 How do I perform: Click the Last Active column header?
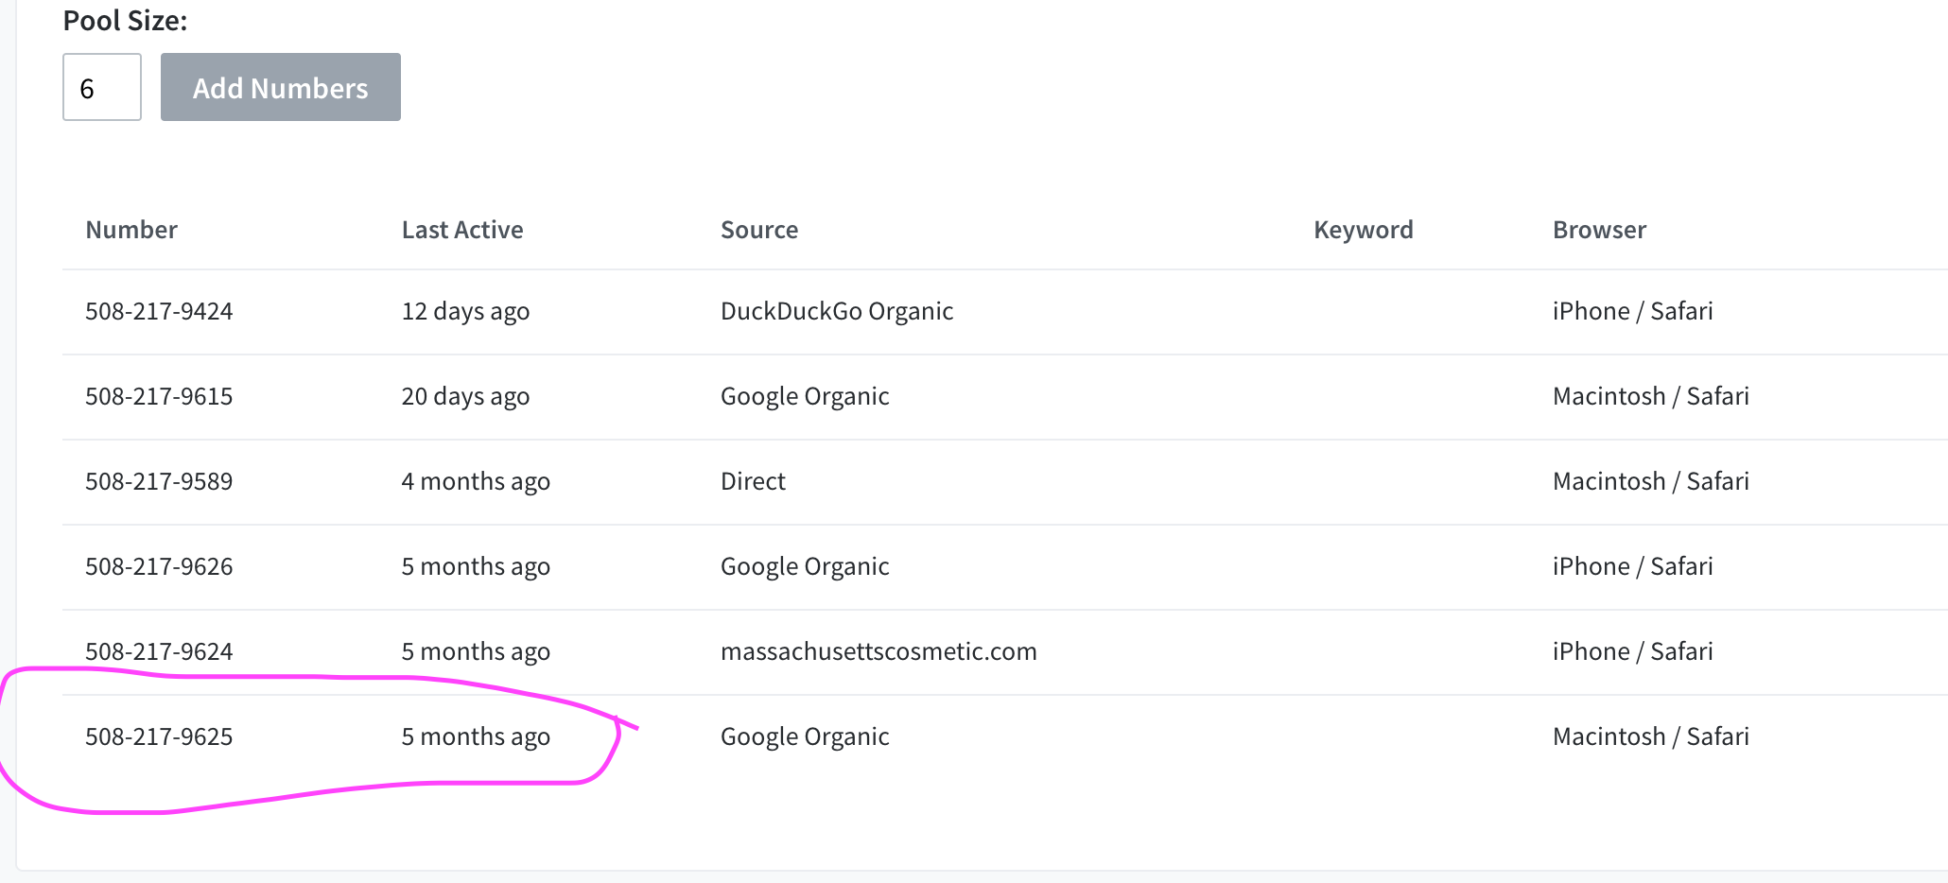[462, 230]
